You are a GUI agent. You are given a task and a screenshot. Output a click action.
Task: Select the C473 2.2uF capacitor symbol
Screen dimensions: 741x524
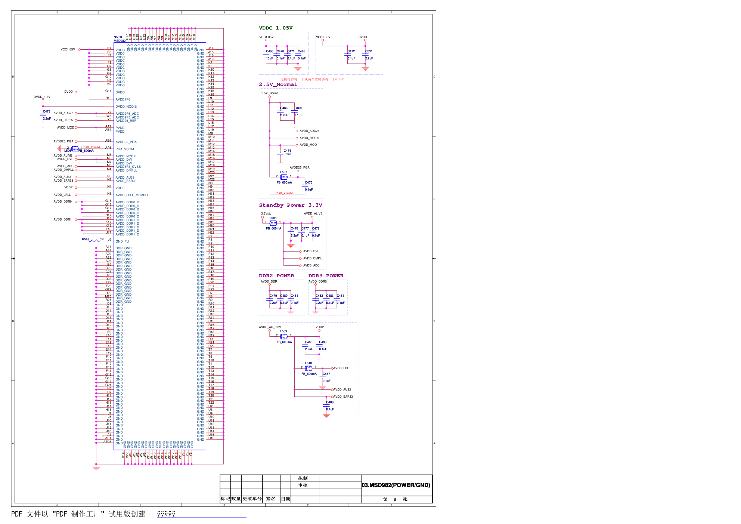[43, 115]
